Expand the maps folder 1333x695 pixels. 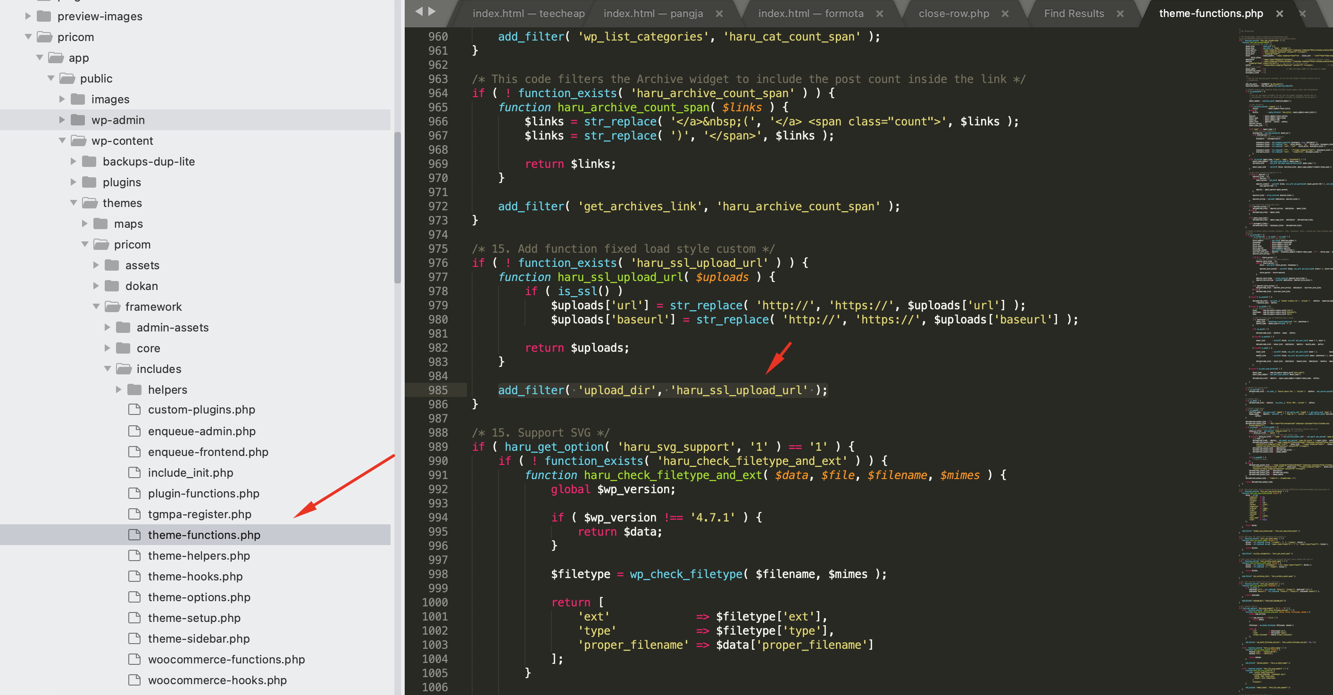pos(85,223)
